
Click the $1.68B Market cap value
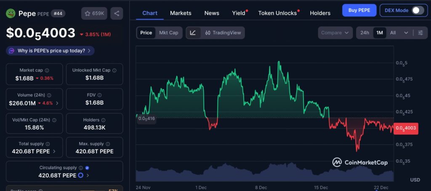(x=24, y=78)
